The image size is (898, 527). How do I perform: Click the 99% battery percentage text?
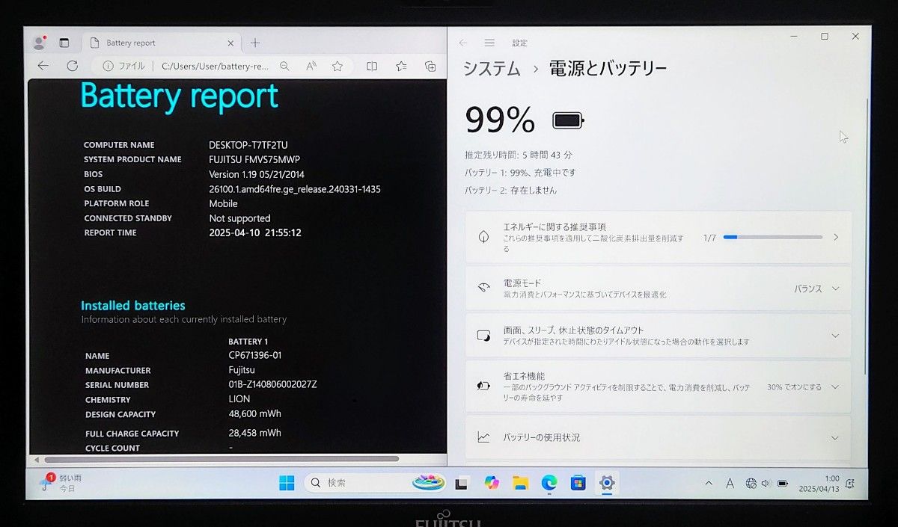(x=501, y=120)
